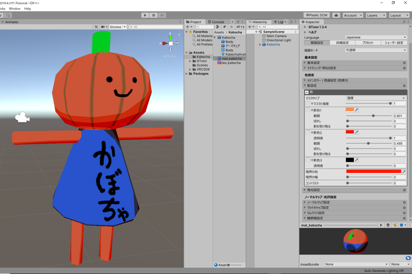Open the Language Japanese dropdown
Viewport: 412px width, 274px height.
pos(376,37)
